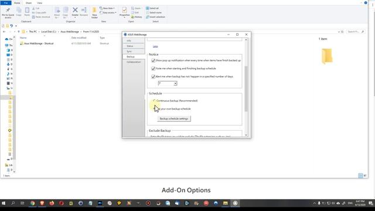Click the Move to ribbon icon
Screen dimensions: 375x211
(57, 13)
